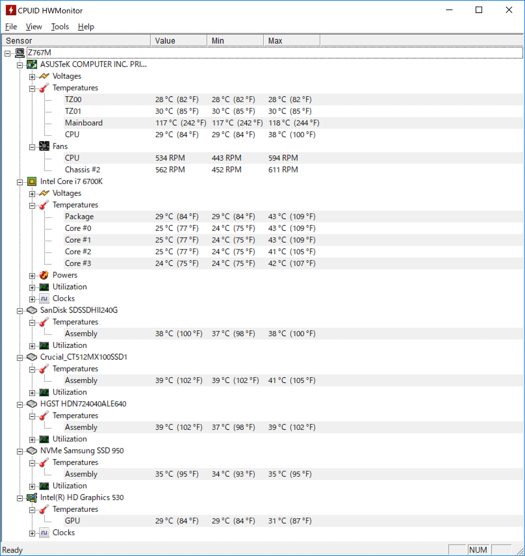
Task: Click the HGST HDN724040ALE640 drive icon
Action: (32, 404)
